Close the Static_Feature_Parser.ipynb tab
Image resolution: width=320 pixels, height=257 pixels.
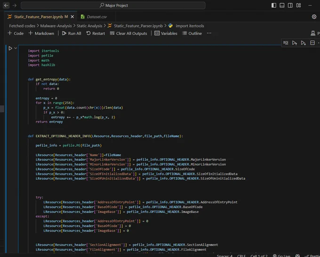[72, 17]
